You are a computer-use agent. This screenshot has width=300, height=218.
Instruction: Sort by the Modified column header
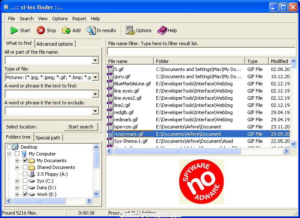tap(279, 61)
